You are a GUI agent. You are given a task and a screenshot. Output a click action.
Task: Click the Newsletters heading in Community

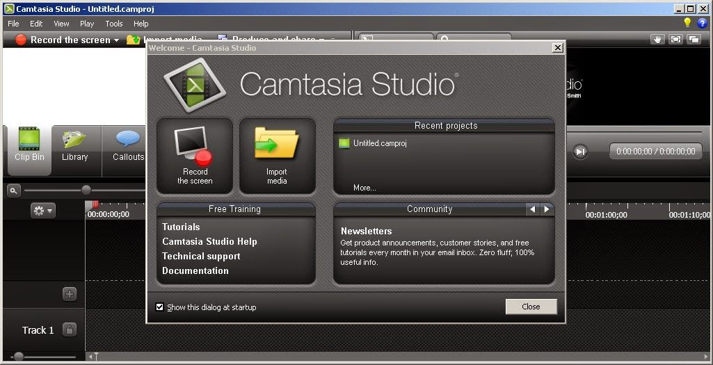(x=366, y=231)
